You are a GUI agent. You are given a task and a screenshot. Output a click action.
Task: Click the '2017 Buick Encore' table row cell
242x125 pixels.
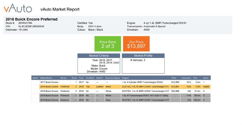49,82
